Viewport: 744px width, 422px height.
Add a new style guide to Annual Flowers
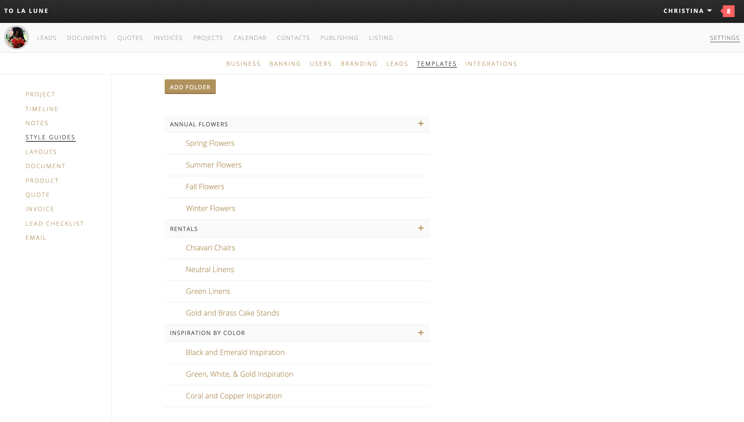pos(421,124)
